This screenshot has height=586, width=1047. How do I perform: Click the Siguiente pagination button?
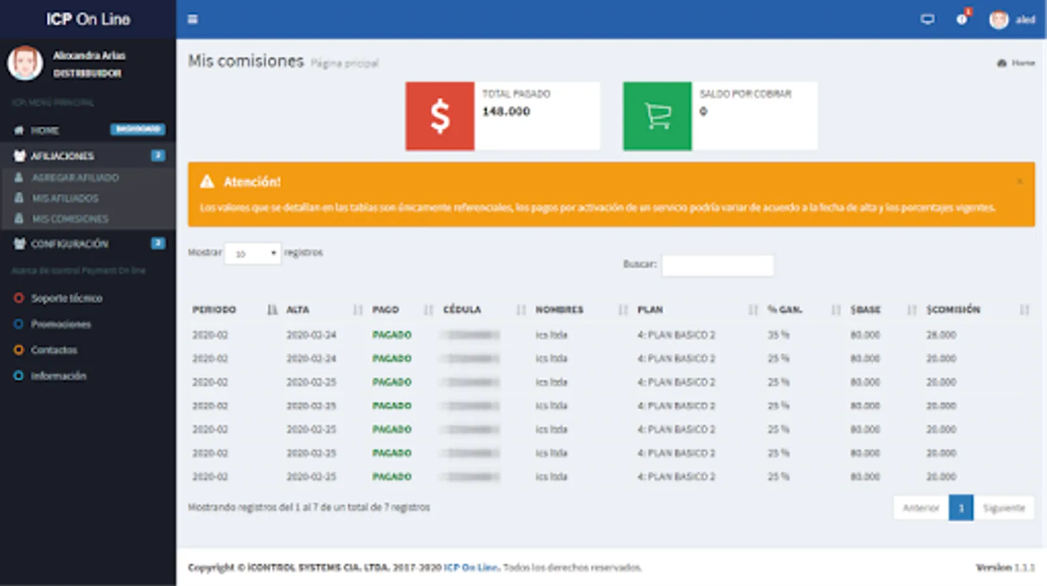click(x=1004, y=508)
